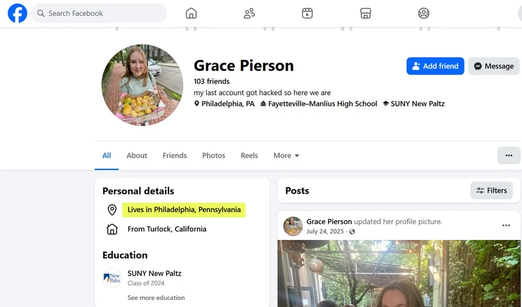Open the posted profile photo image

399,273
